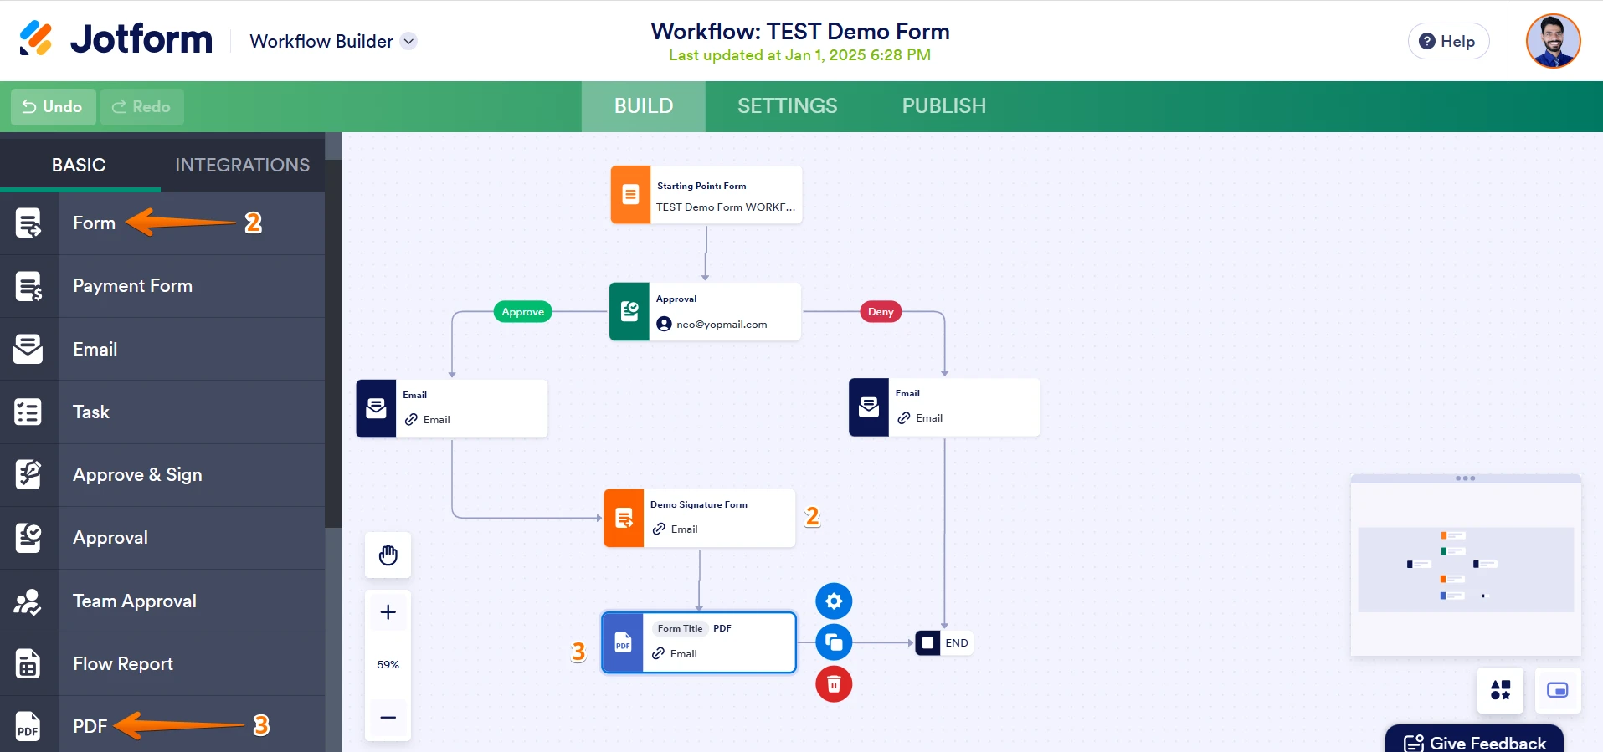Screen dimensions: 1603x752
Task: Switch to the INTEGRATIONS tab
Action: pos(242,165)
